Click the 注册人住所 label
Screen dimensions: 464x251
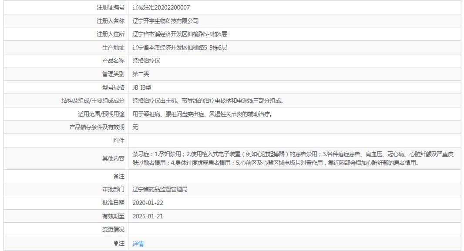pyautogui.click(x=111, y=34)
